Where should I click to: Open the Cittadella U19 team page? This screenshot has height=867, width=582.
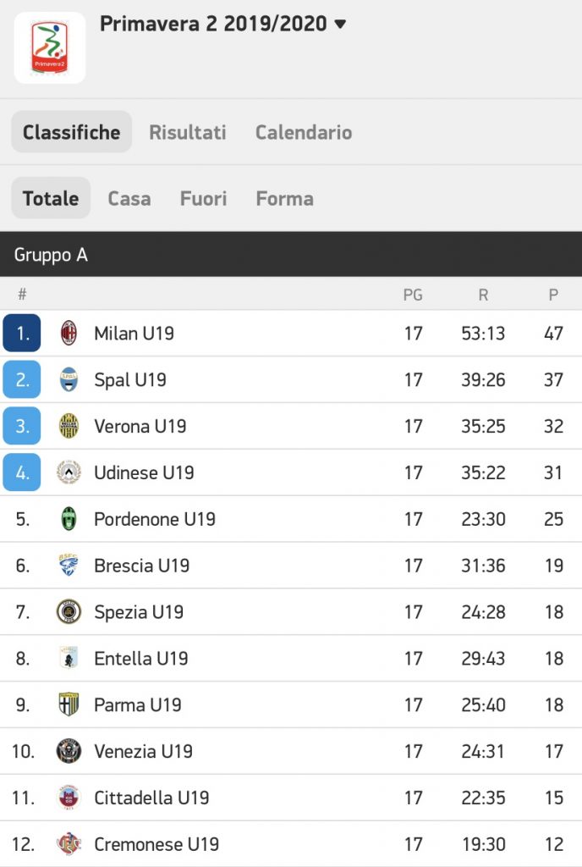click(152, 798)
